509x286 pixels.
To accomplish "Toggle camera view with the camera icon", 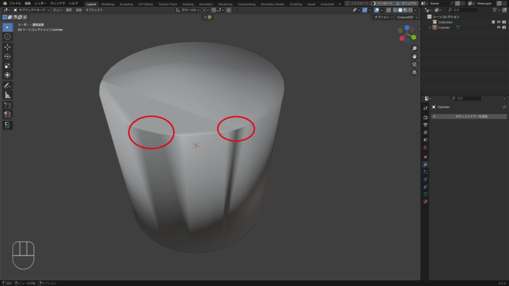I will (414, 64).
